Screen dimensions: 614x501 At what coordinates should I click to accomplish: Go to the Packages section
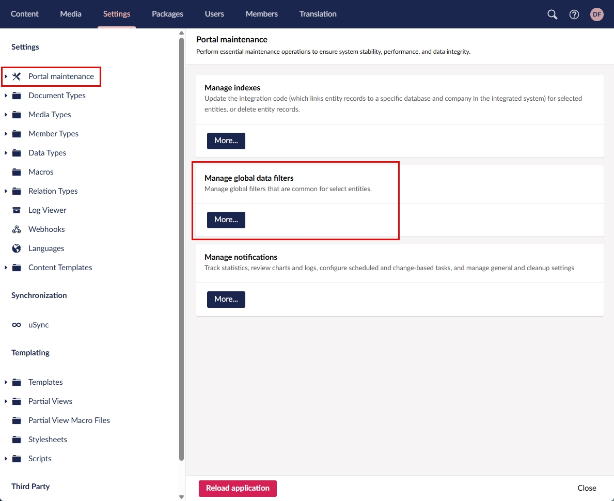[x=167, y=14]
